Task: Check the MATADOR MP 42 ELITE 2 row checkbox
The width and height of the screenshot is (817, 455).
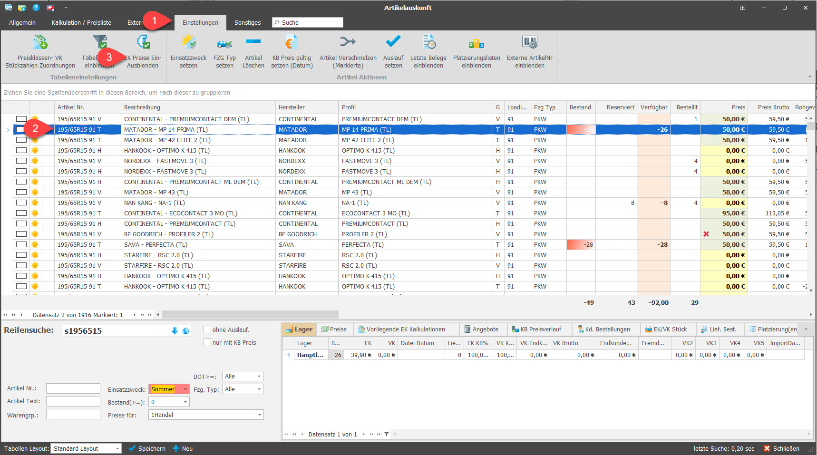Action: pos(21,140)
